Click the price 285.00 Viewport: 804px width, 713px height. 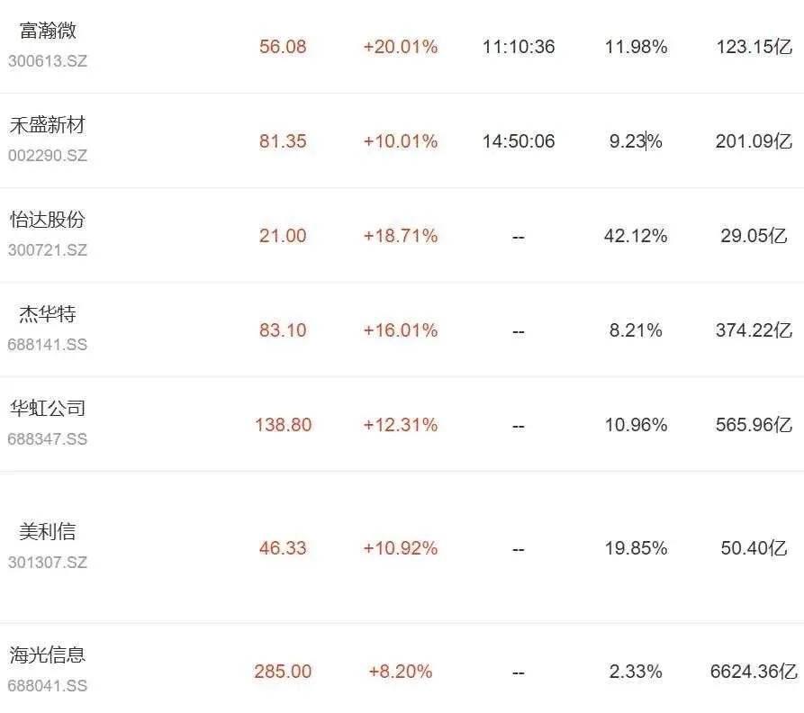pyautogui.click(x=283, y=671)
